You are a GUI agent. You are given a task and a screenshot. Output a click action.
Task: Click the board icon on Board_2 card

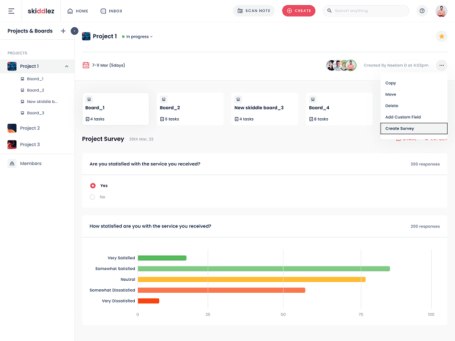pyautogui.click(x=164, y=99)
